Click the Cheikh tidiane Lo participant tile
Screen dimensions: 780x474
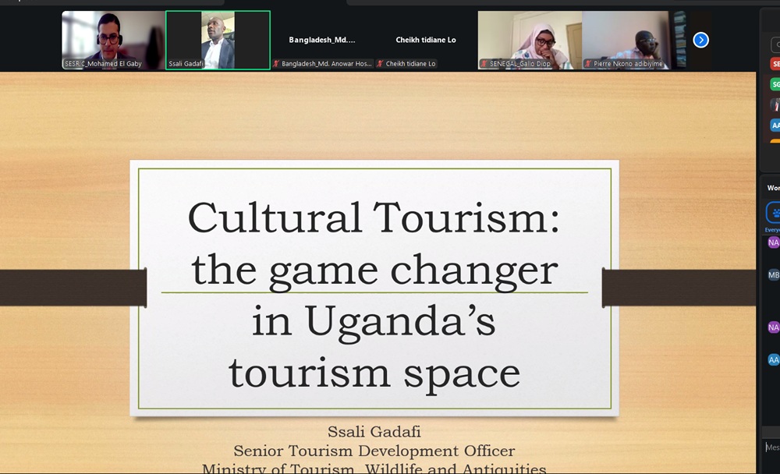point(425,40)
